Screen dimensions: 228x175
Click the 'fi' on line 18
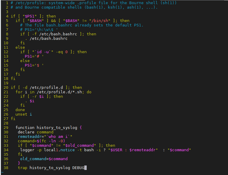(x=13, y=79)
